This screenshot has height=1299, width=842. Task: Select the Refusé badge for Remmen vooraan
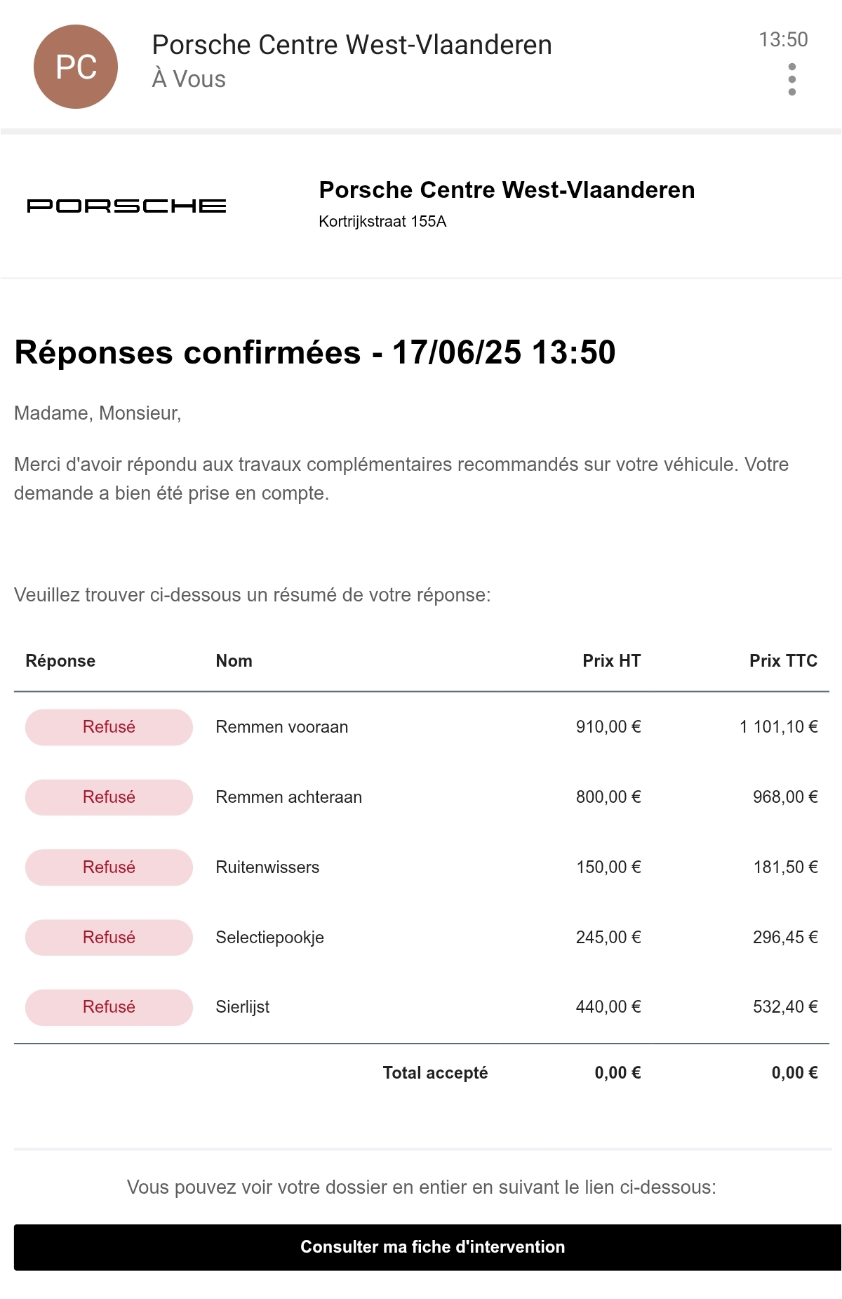coord(109,727)
